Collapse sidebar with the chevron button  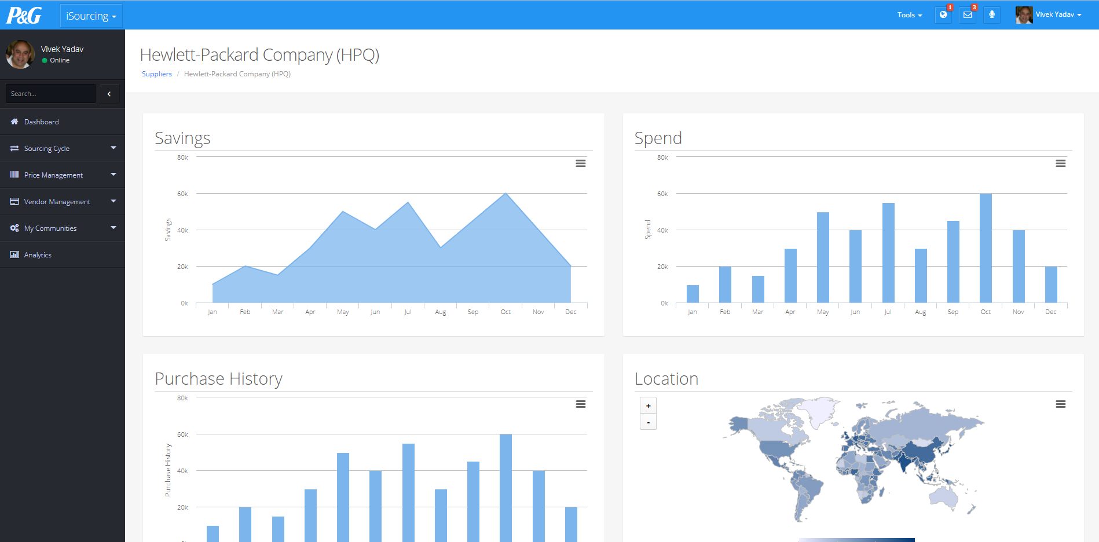tap(109, 94)
